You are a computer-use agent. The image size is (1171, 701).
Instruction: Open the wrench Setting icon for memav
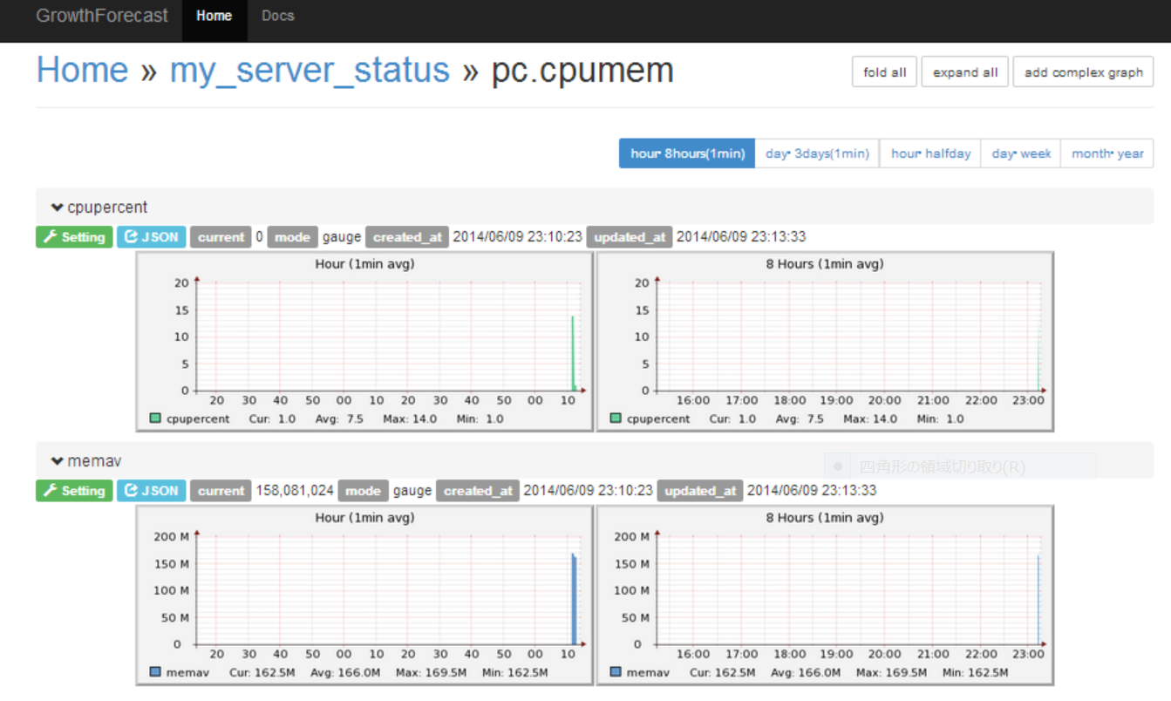[74, 490]
